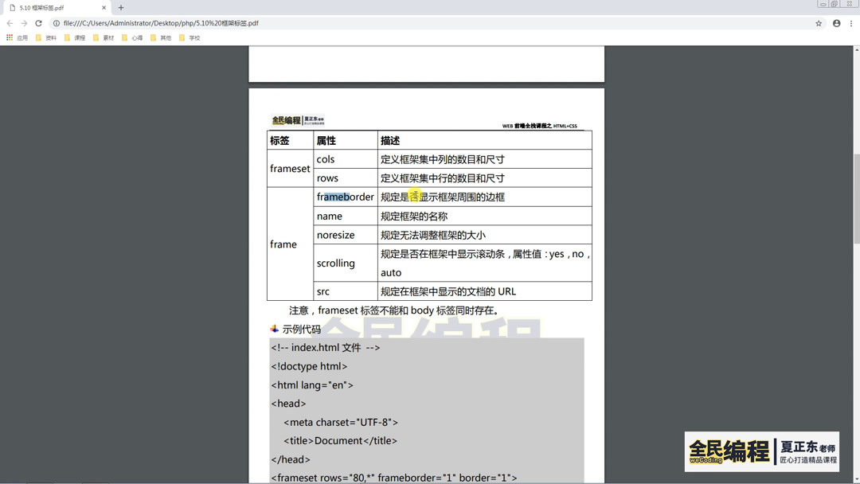860x484 pixels.
Task: Click the Back navigation arrow
Action: pos(11,23)
